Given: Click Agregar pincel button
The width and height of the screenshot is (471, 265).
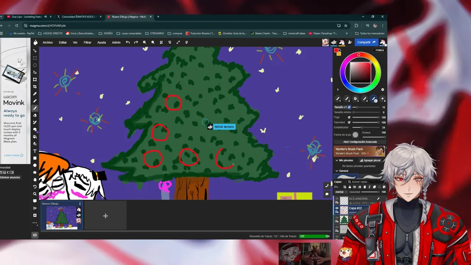Looking at the screenshot, I should (x=370, y=160).
